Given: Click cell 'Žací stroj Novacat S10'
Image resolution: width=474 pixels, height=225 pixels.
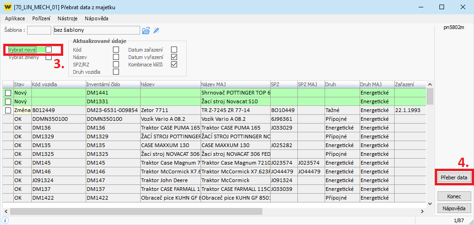Looking at the screenshot, I should [x=236, y=101].
